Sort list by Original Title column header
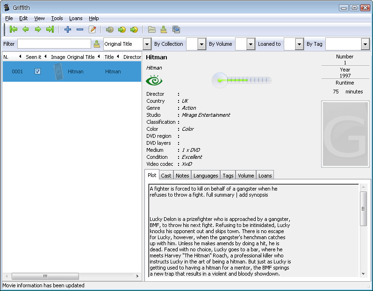 pos(84,57)
